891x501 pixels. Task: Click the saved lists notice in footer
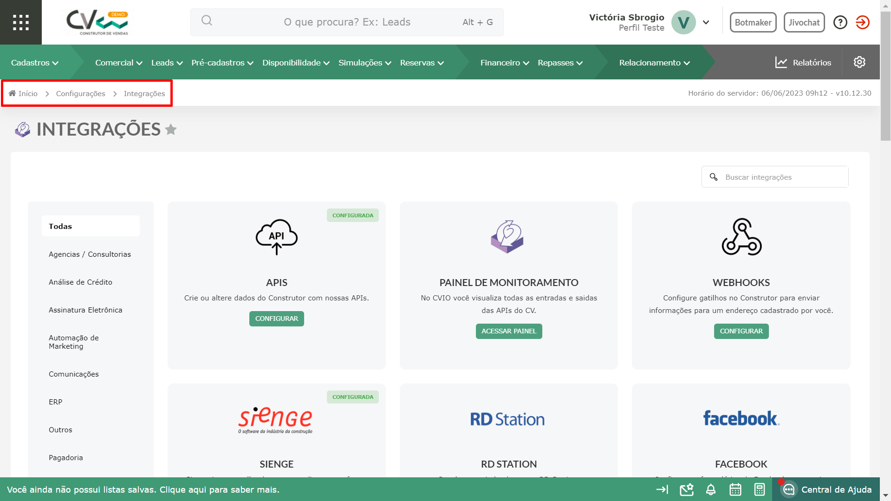pos(143,489)
